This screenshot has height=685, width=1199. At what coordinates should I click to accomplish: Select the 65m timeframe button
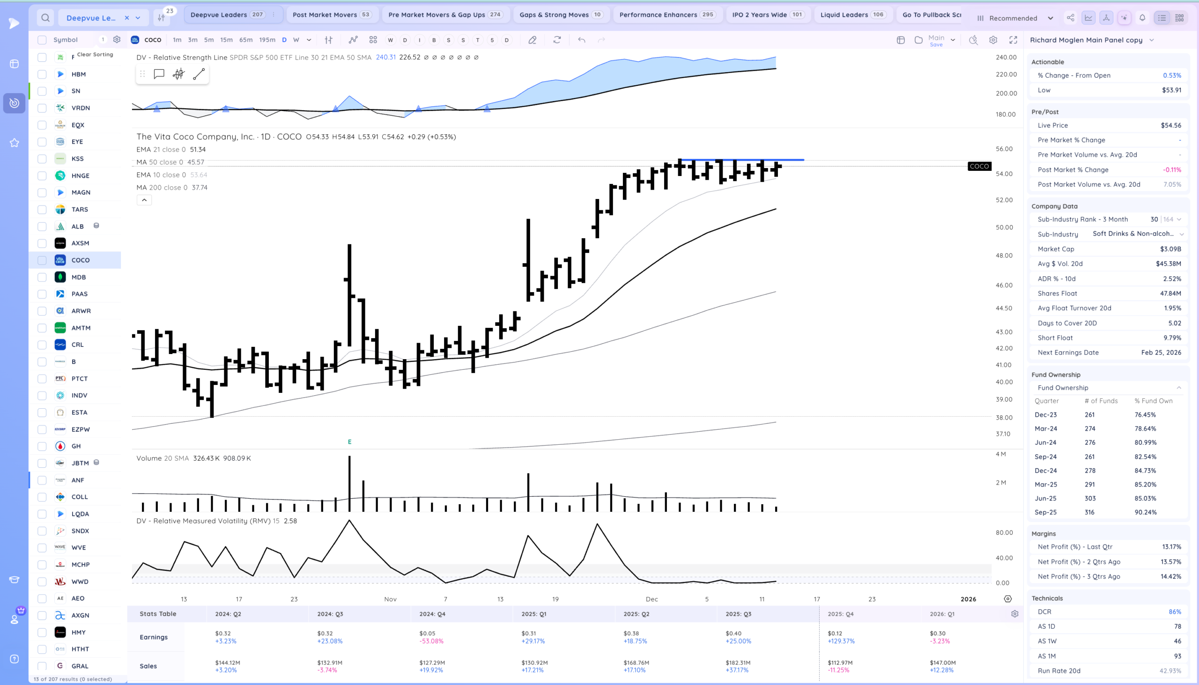(x=245, y=40)
